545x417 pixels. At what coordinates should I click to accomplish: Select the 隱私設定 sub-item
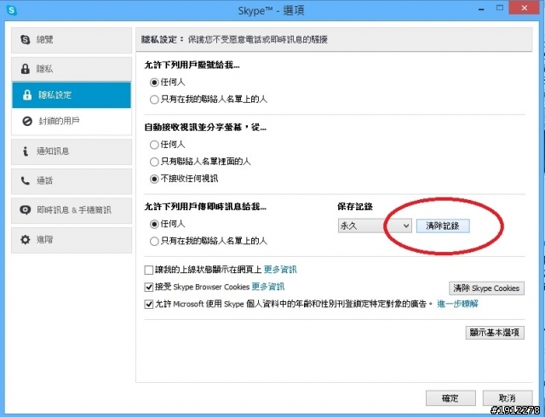72,94
